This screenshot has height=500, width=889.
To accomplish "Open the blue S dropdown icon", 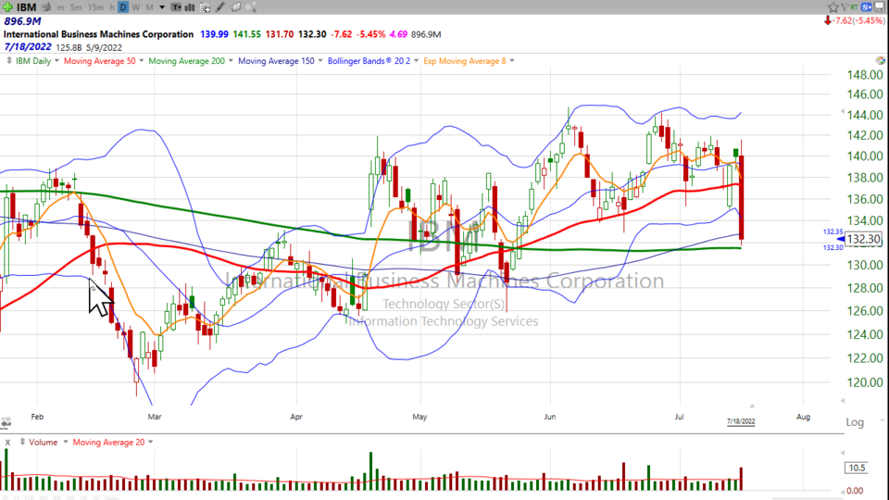I will click(x=867, y=6).
